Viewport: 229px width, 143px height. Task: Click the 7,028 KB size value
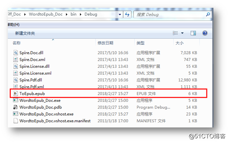click(x=189, y=53)
